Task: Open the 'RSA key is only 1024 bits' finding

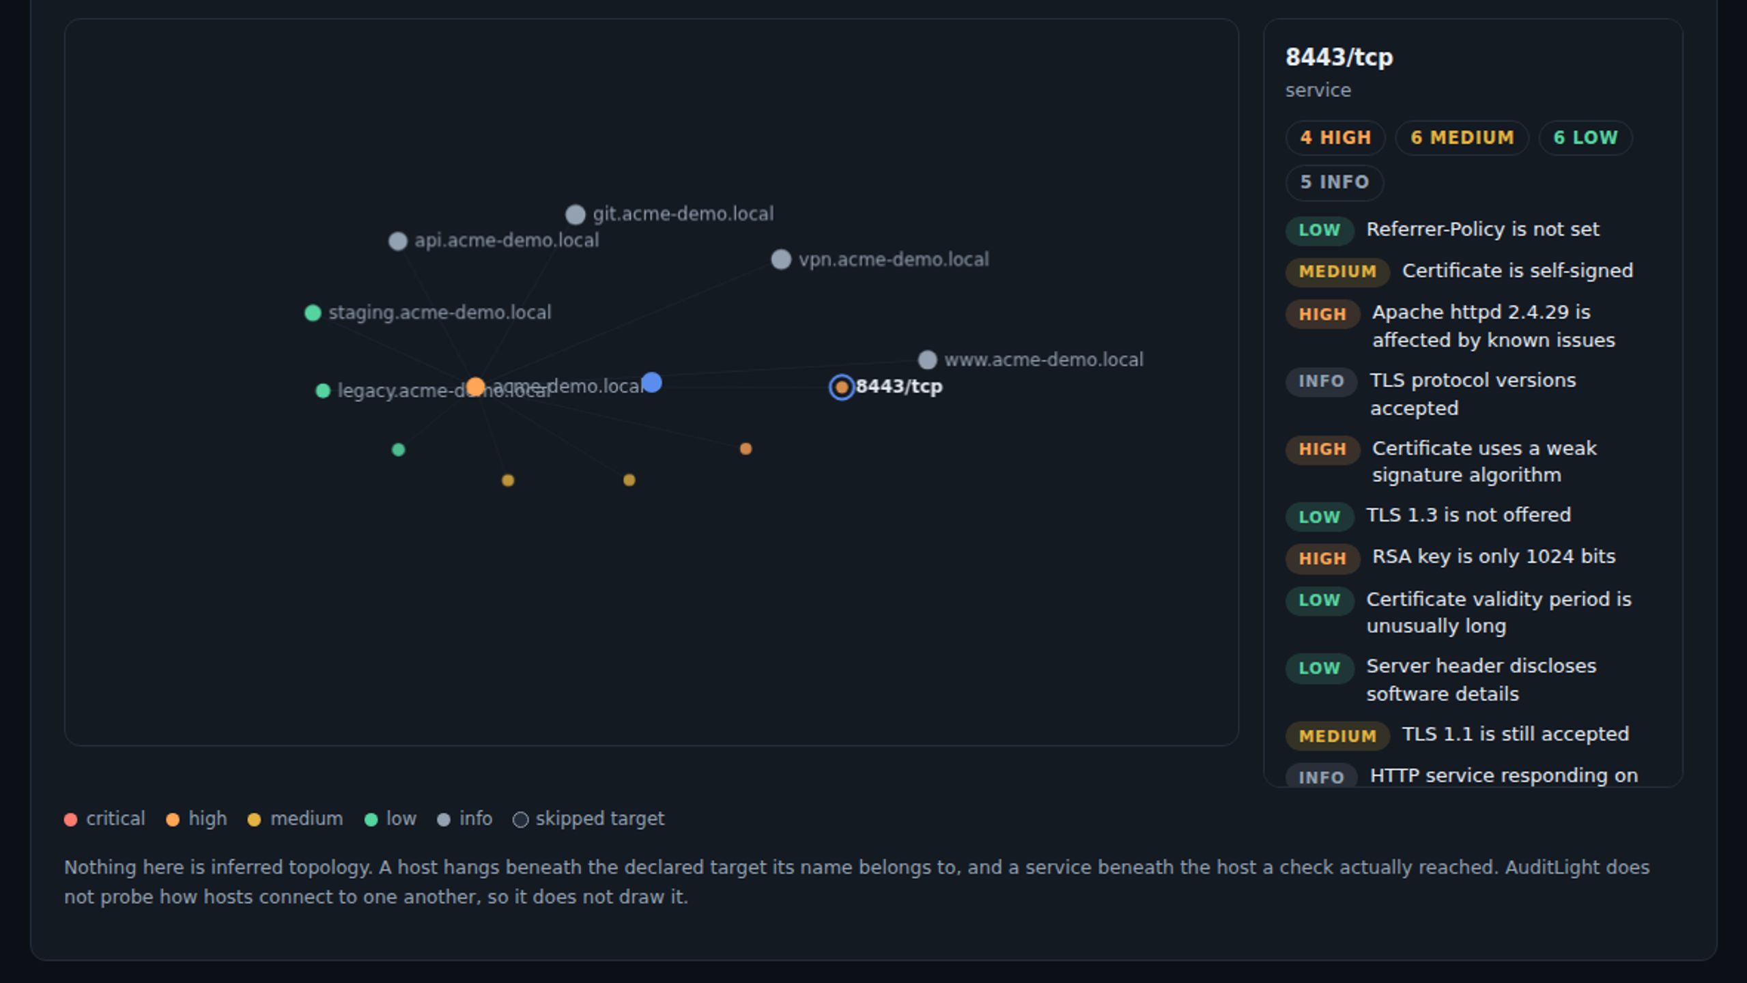Action: click(x=1473, y=557)
